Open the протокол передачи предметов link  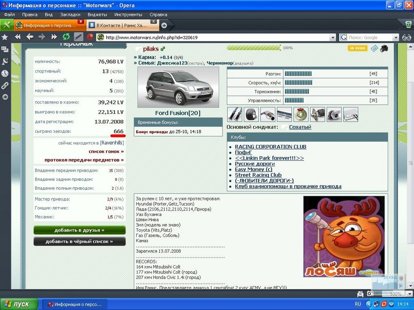[84, 160]
